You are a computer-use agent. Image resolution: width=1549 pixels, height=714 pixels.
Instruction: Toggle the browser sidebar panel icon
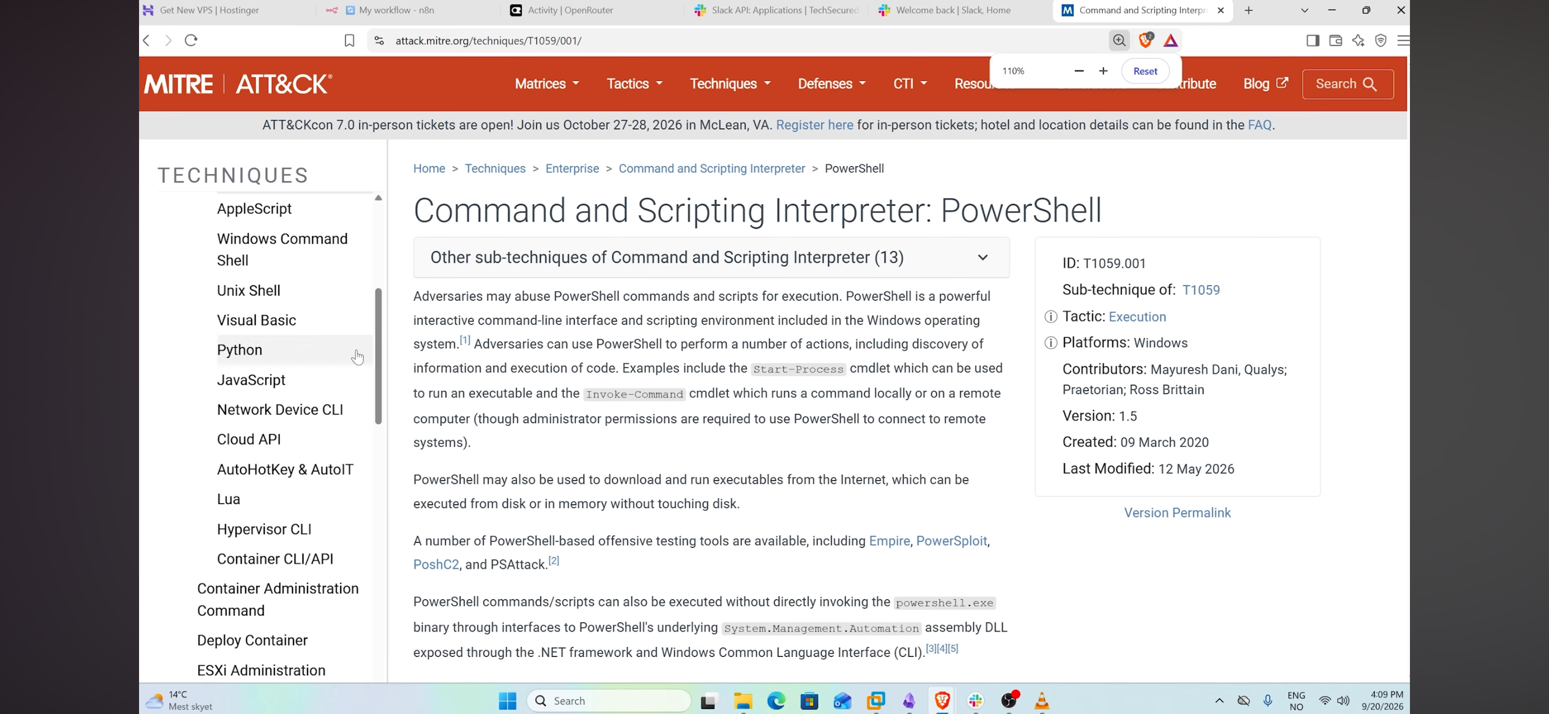[x=1312, y=40]
